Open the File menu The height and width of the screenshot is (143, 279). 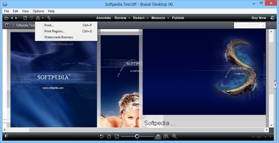(x=7, y=11)
